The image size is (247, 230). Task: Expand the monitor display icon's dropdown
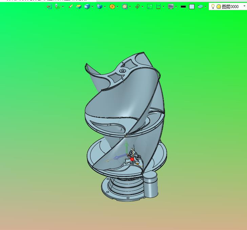pos(176,7)
